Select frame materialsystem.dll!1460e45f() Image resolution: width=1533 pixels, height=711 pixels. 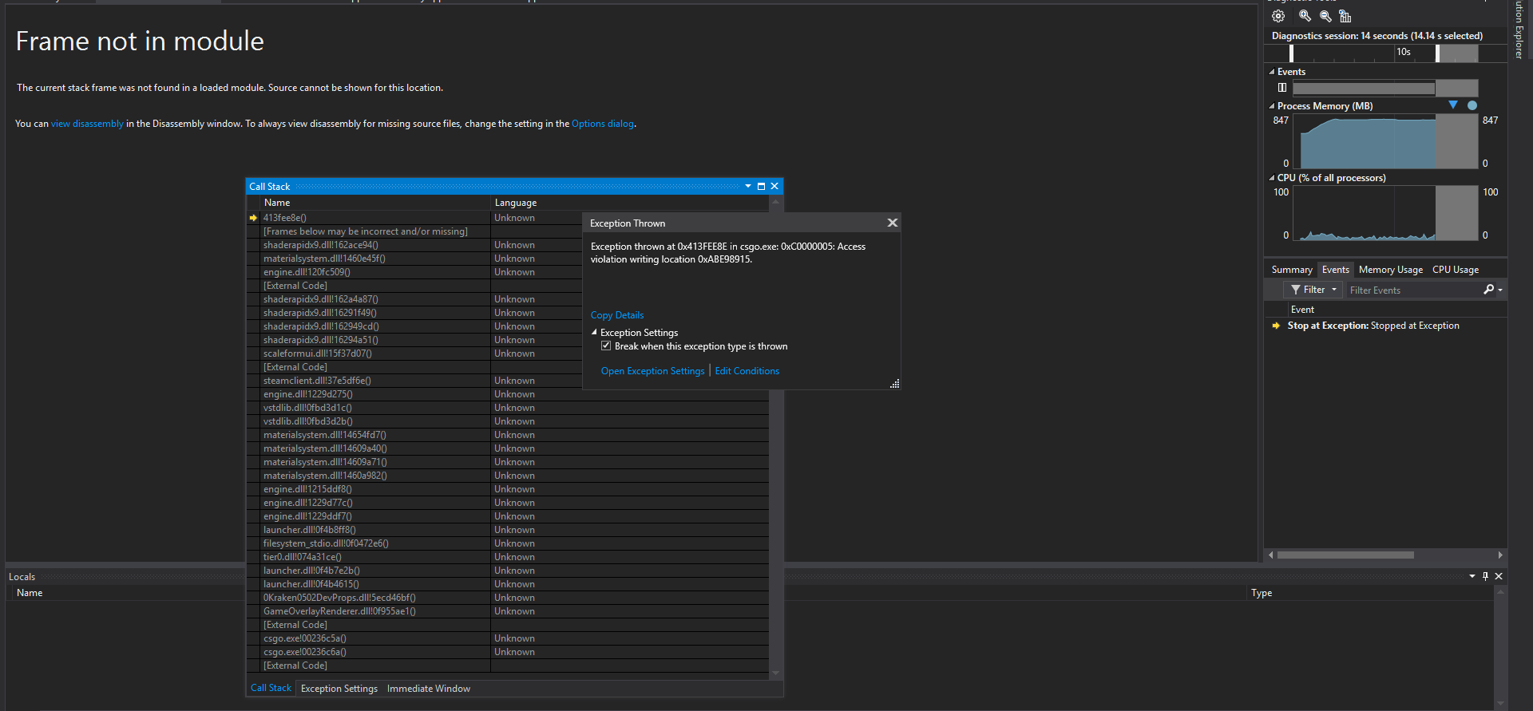click(324, 259)
